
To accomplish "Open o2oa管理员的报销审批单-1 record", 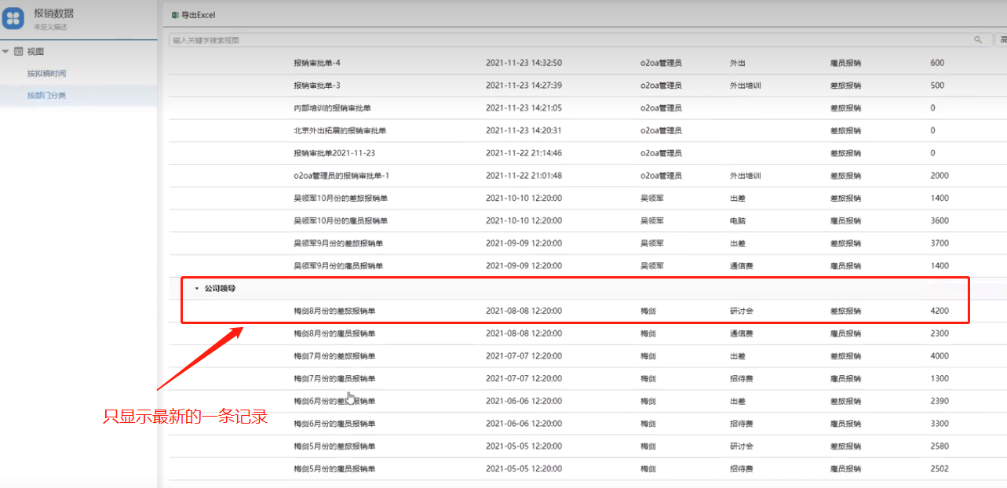I will (x=341, y=176).
